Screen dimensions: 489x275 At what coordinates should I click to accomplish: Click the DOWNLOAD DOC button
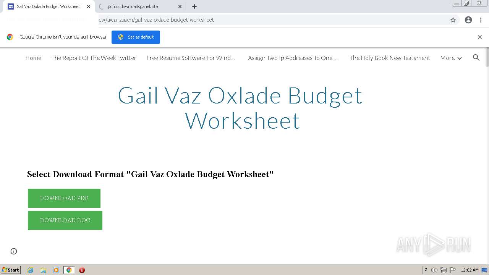(x=65, y=220)
